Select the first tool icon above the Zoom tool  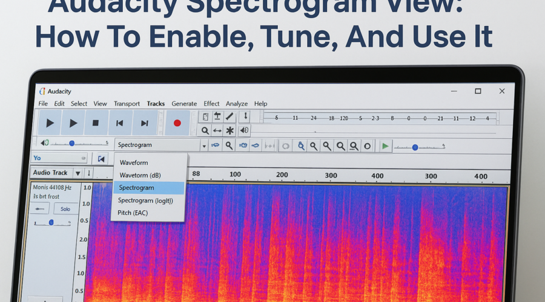[205, 117]
